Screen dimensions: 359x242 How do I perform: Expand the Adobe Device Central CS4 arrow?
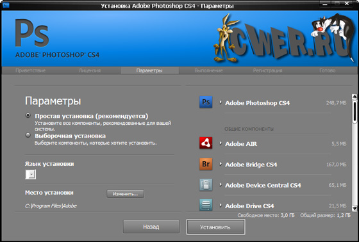click(221, 184)
